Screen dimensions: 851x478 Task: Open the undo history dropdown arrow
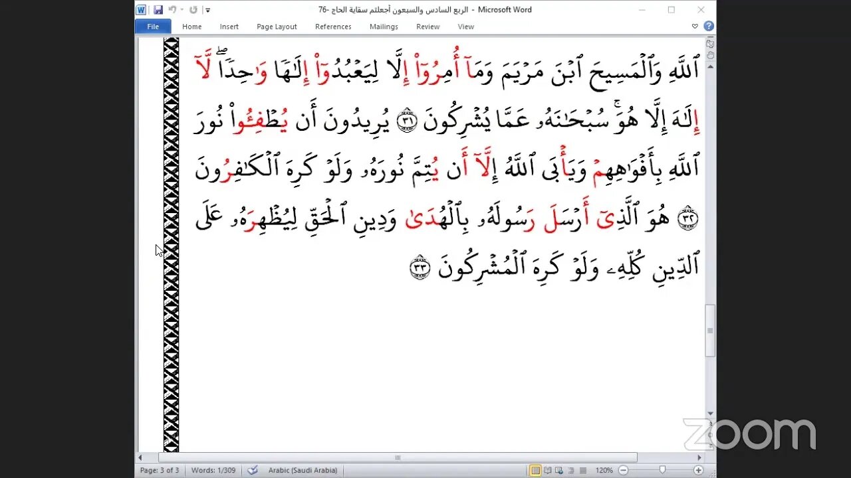pos(182,10)
